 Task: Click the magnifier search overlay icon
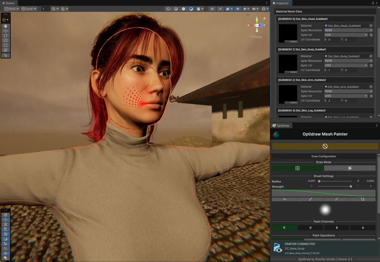tap(5, 248)
